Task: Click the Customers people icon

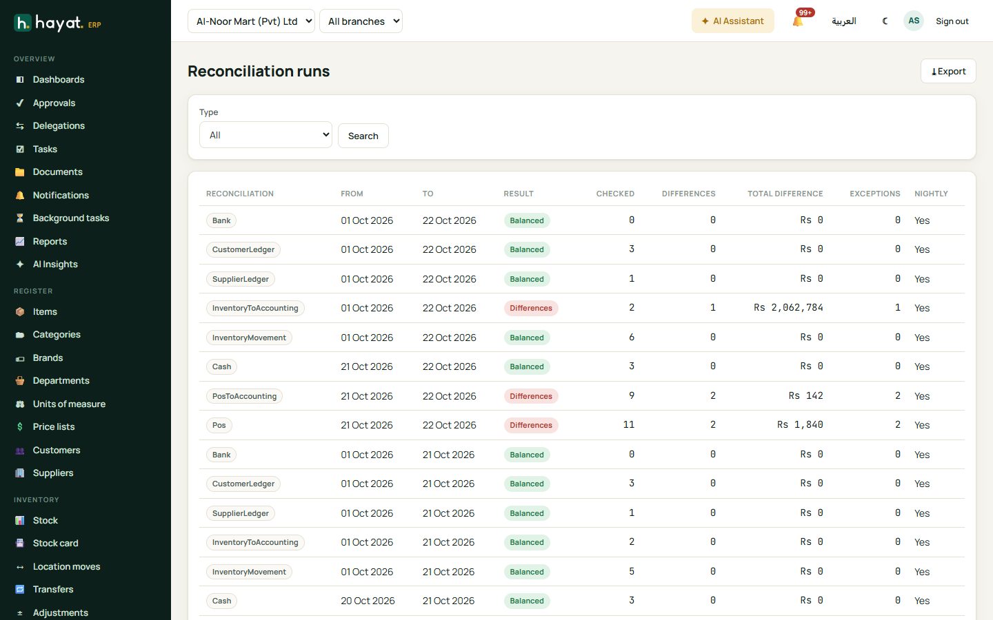Action: click(x=20, y=451)
